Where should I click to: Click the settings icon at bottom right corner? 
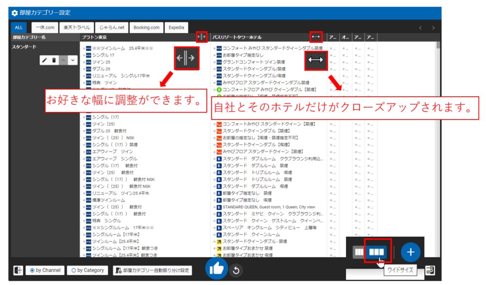point(430,270)
